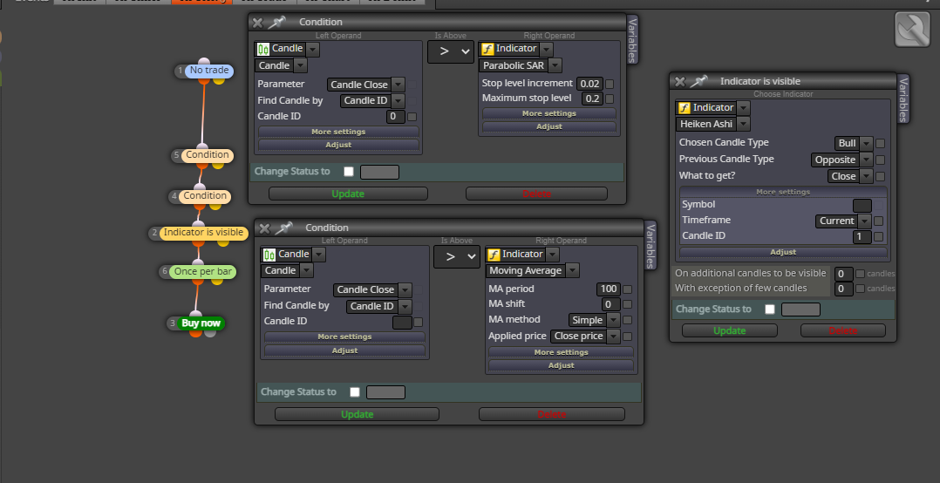Edit Stop level increment value 0.02

(589, 84)
